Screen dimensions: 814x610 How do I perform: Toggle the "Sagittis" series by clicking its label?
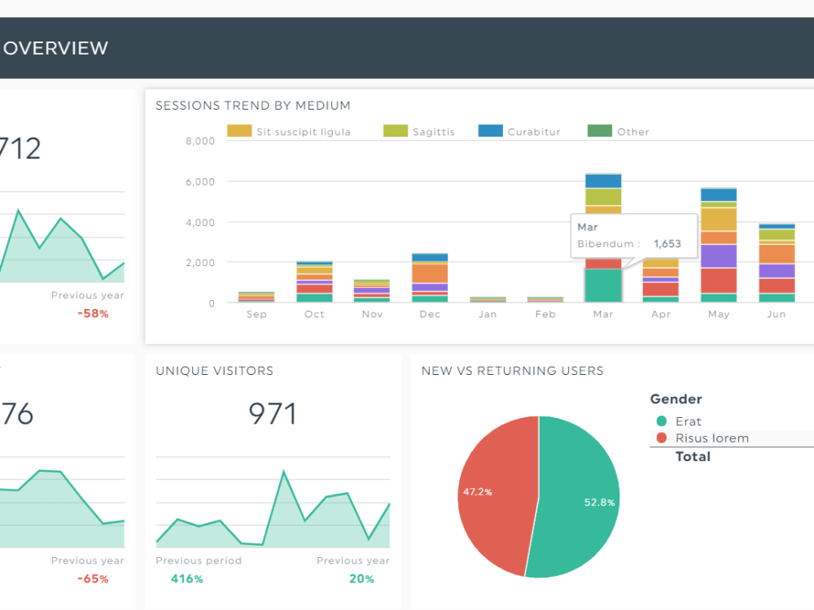pyautogui.click(x=434, y=131)
